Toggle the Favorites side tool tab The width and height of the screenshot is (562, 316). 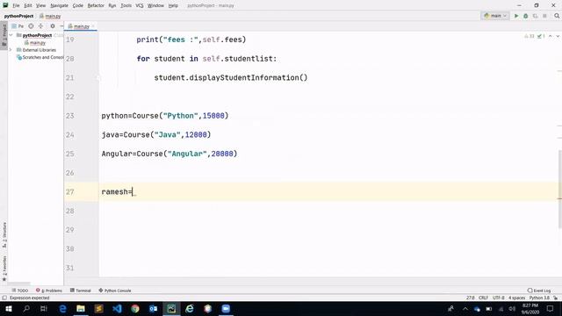coord(4,268)
